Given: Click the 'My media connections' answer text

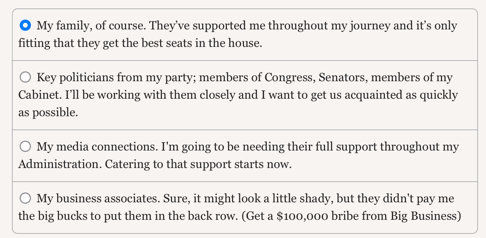Looking at the screenshot, I should pyautogui.click(x=97, y=147).
